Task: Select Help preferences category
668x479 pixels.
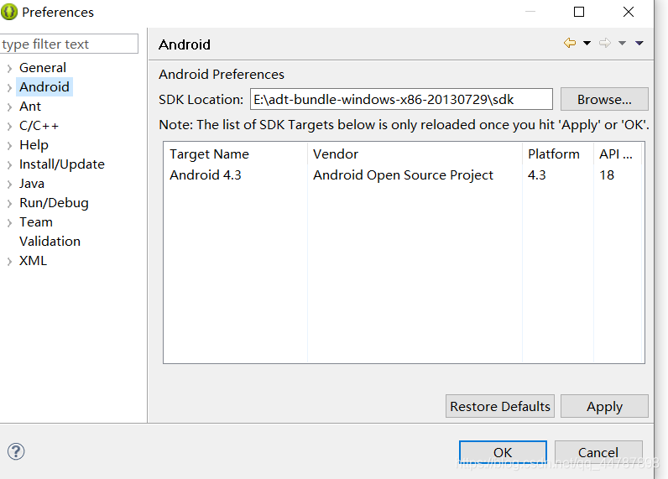Action: coord(34,145)
